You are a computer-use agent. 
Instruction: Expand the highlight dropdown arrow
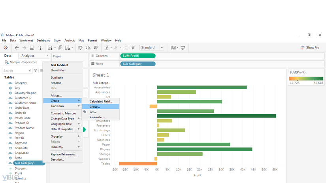coord(111,48)
